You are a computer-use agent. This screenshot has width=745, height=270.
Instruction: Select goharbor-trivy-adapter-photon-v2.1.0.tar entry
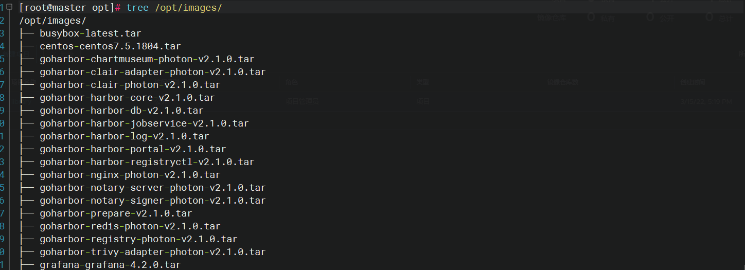(152, 252)
